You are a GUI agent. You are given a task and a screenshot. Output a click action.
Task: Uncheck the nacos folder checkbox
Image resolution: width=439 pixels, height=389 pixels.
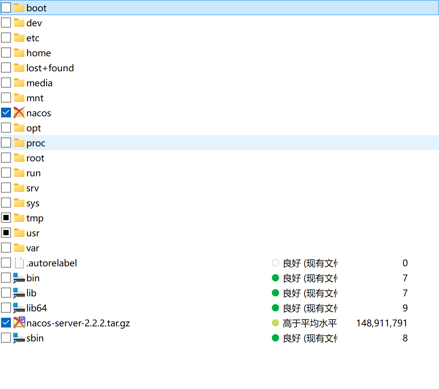(x=6, y=113)
